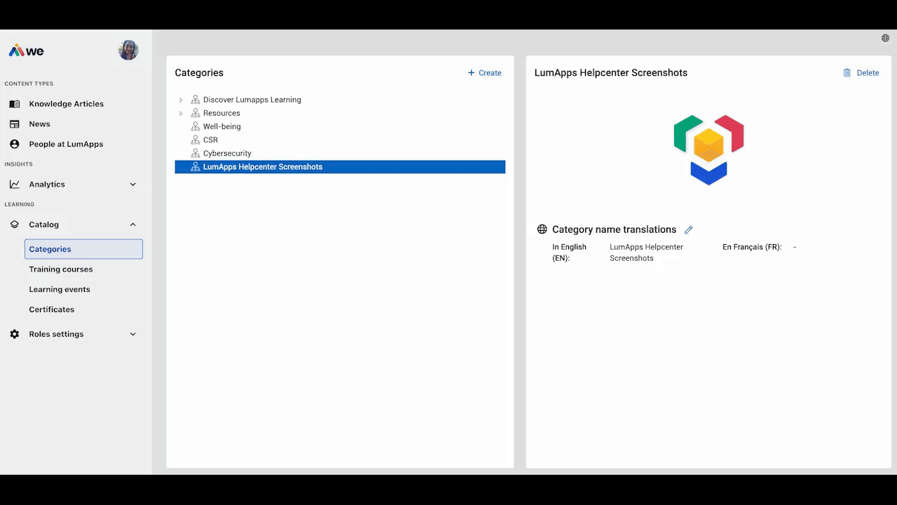Click the 'INSIGHTS' section header

pyautogui.click(x=19, y=164)
